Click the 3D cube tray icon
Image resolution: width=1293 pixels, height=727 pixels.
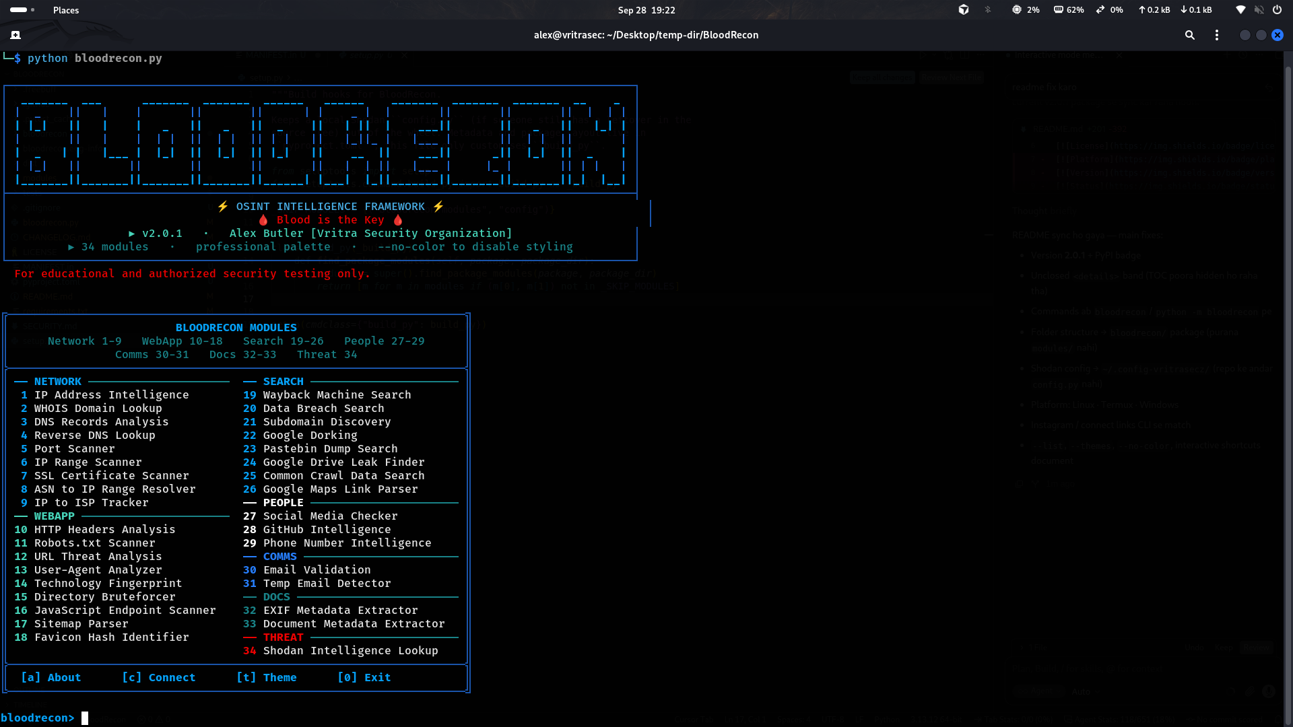coord(964,10)
